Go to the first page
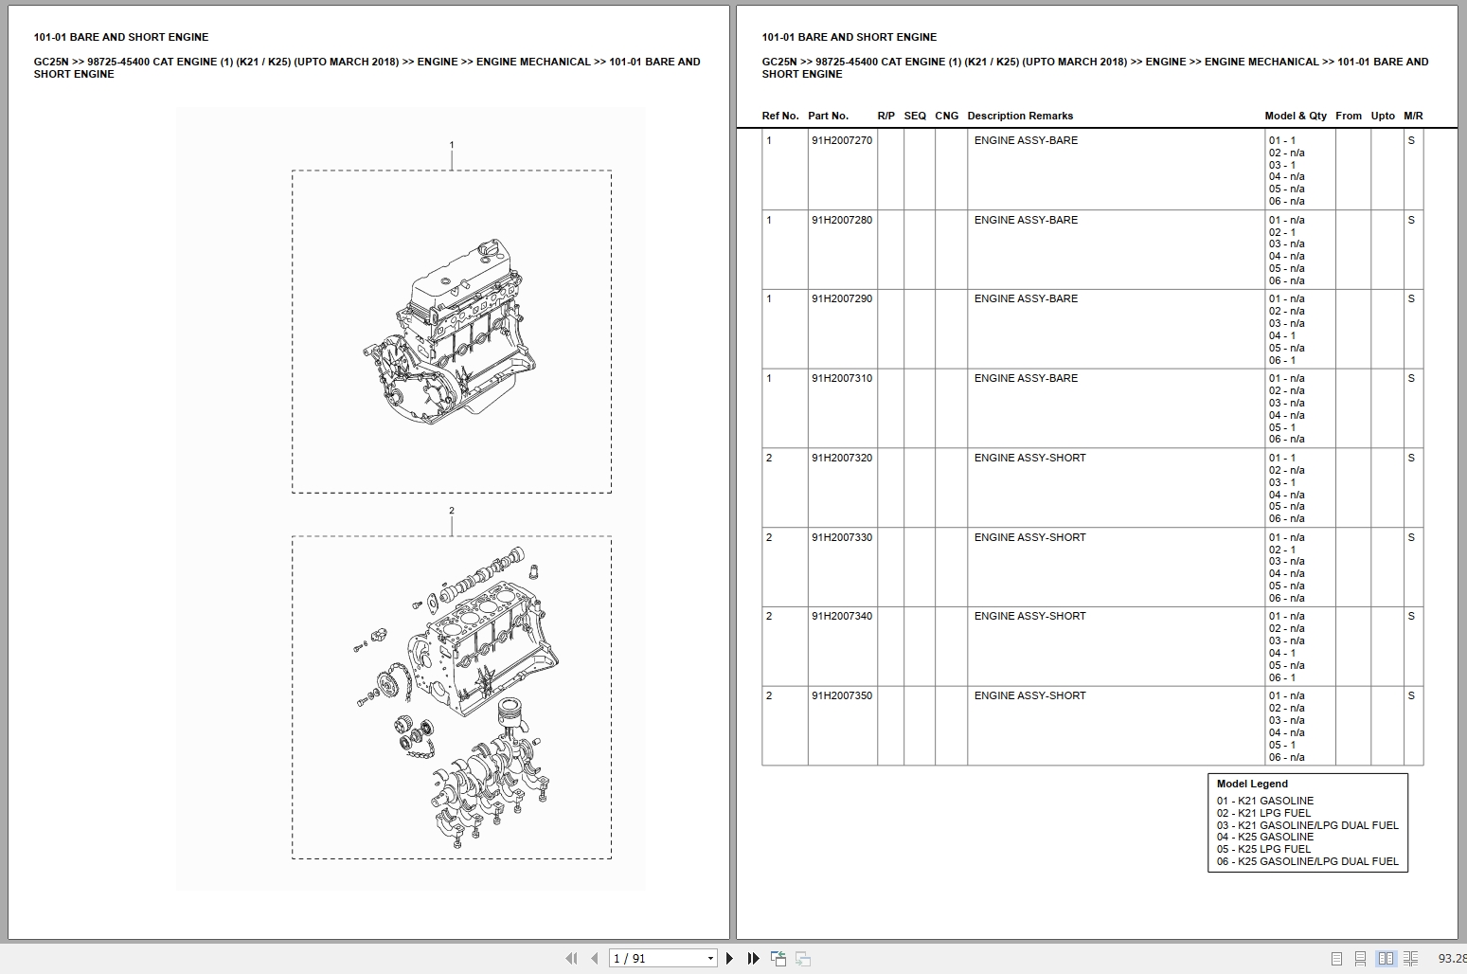 tap(572, 959)
